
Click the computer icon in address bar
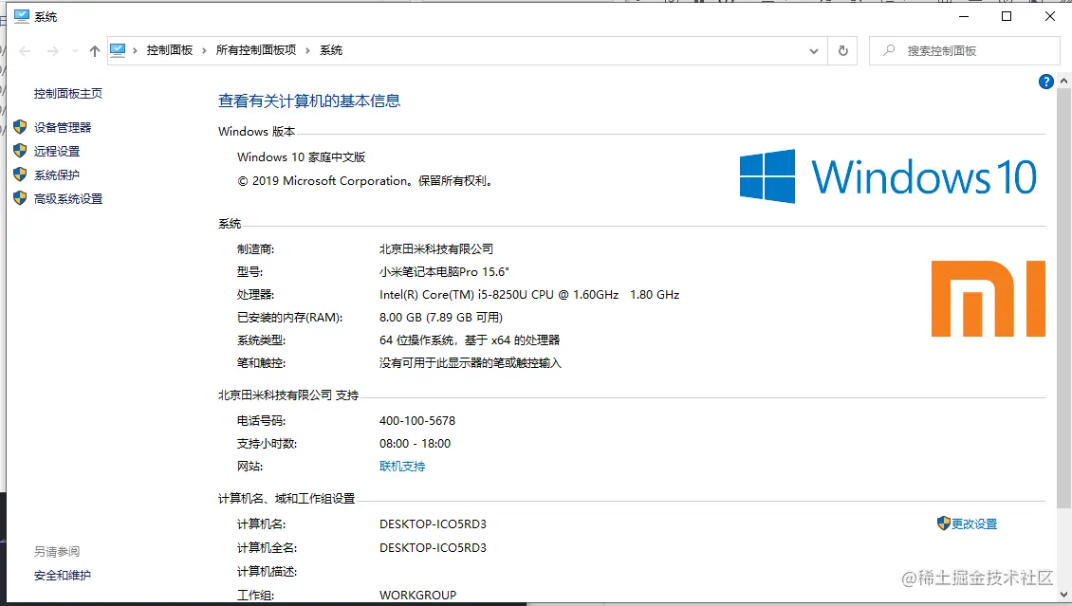pos(118,50)
